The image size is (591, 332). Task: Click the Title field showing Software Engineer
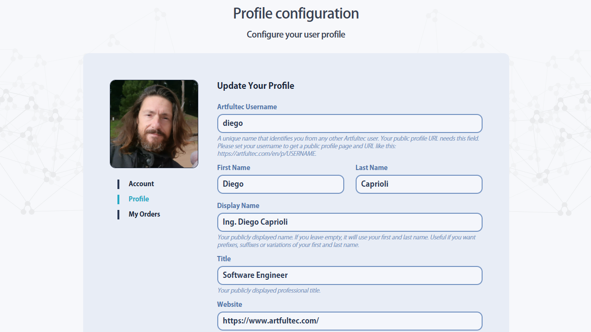click(349, 275)
